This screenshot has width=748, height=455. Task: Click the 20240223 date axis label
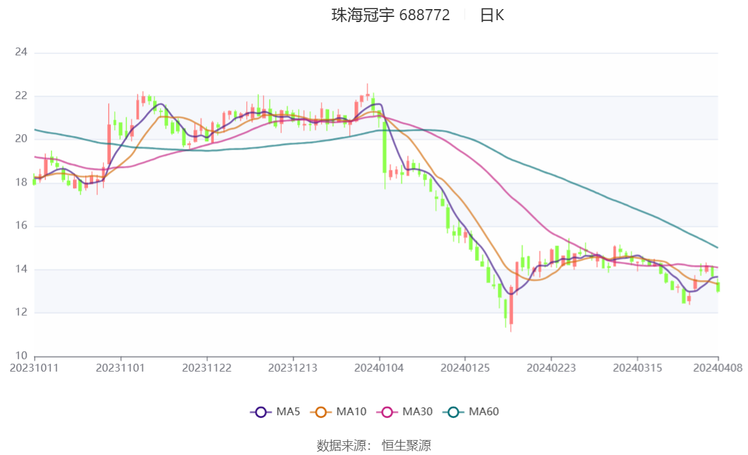[551, 368]
